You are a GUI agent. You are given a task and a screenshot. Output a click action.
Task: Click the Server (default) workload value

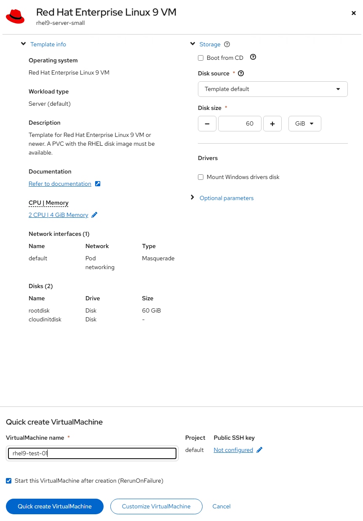coord(50,104)
